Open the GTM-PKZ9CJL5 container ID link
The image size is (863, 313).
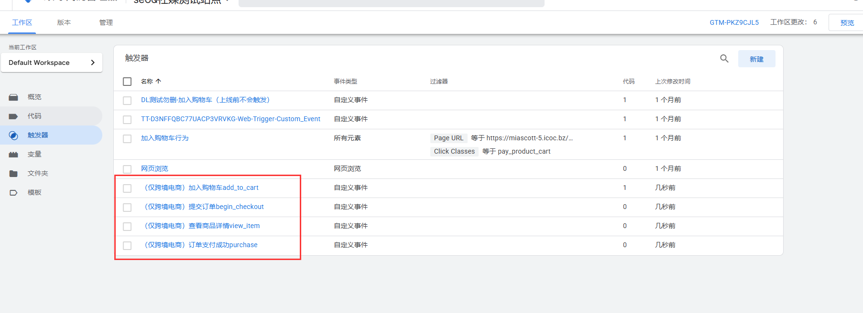[x=734, y=22]
